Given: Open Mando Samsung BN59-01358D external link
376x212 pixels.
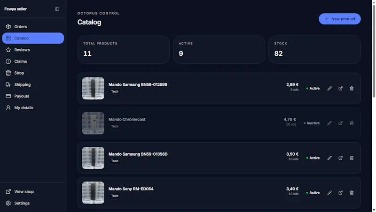Looking at the screenshot, I should click(x=340, y=158).
